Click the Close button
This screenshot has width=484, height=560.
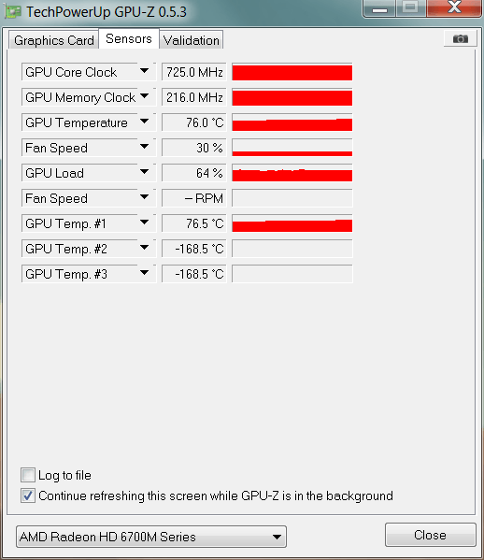click(431, 535)
